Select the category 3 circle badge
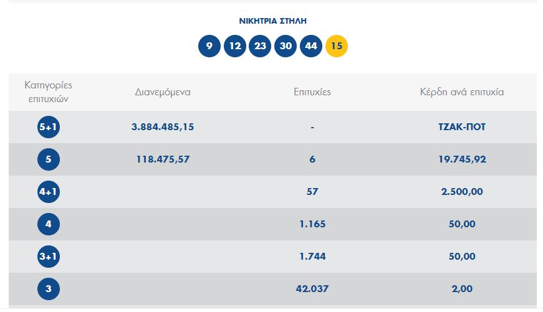543x312 pixels. pyautogui.click(x=49, y=289)
